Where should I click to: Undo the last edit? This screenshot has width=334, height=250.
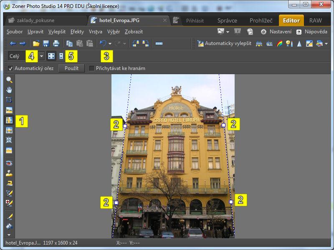pyautogui.click(x=103, y=44)
